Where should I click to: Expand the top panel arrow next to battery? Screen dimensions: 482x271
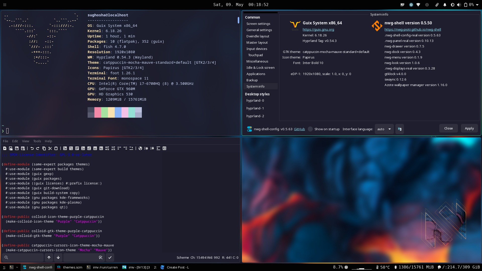[477, 5]
